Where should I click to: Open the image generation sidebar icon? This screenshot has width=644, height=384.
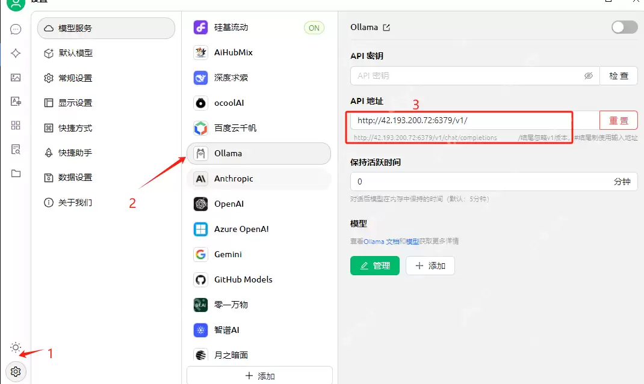[x=16, y=78]
